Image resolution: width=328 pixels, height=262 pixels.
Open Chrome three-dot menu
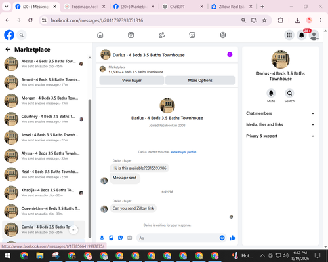pos(321,20)
